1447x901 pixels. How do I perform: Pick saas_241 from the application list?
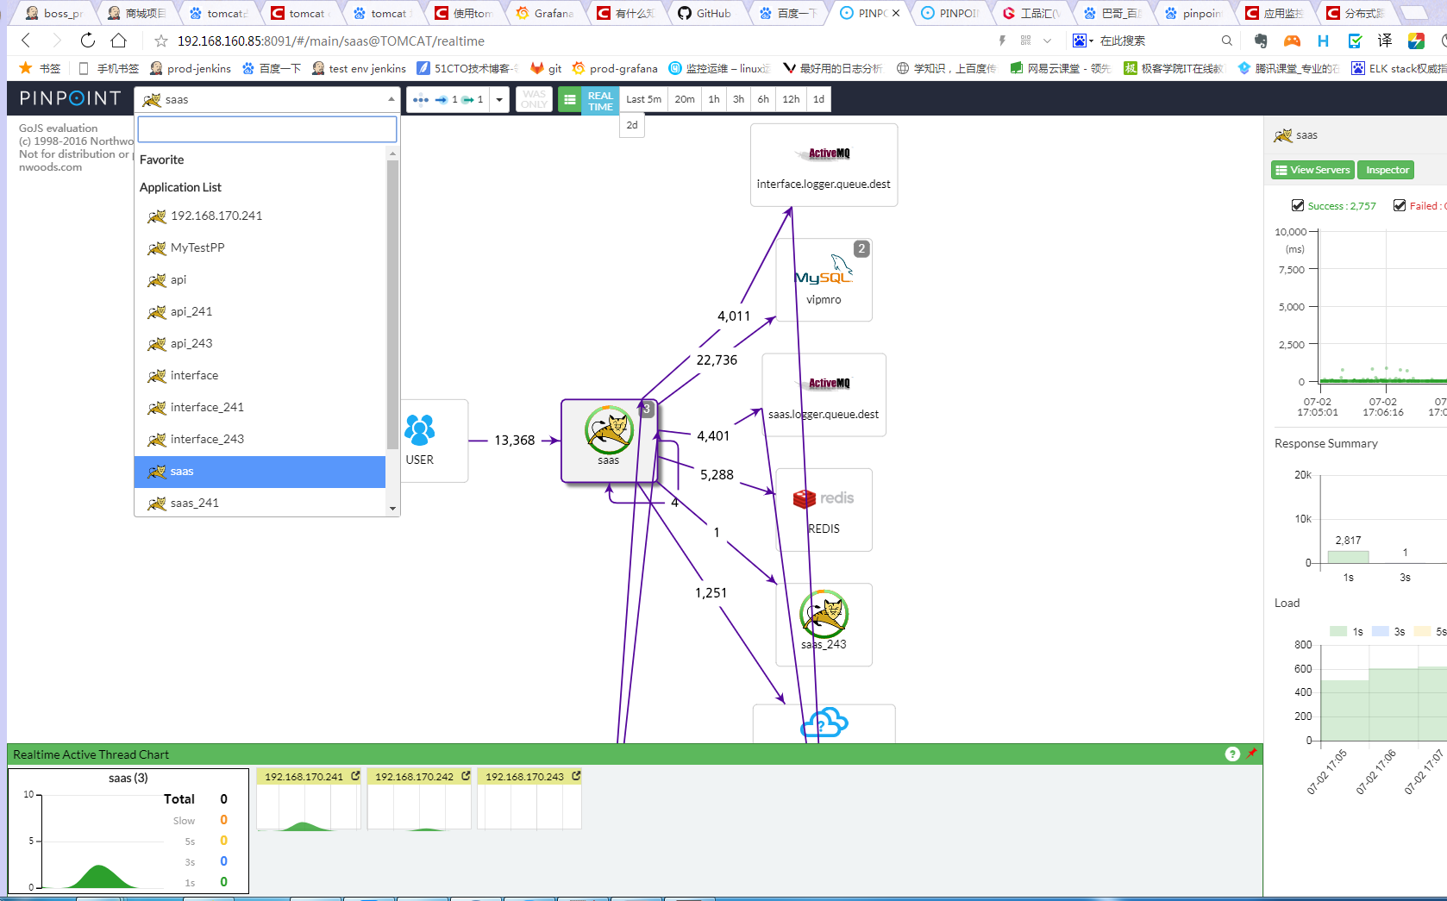[260, 503]
